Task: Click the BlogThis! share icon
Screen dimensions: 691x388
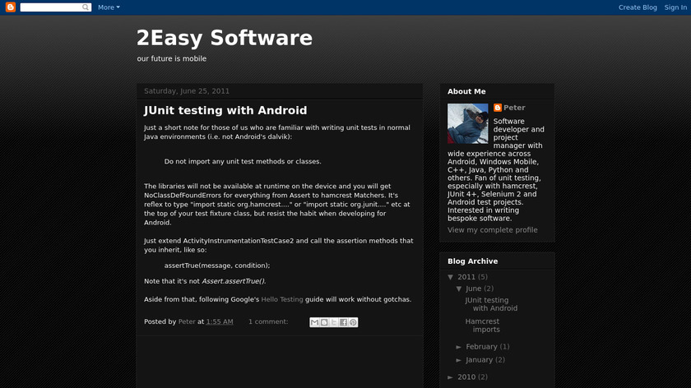Action: pos(324,322)
